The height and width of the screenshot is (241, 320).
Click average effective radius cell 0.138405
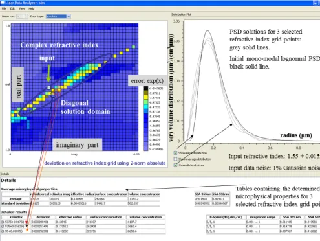[83, 199]
